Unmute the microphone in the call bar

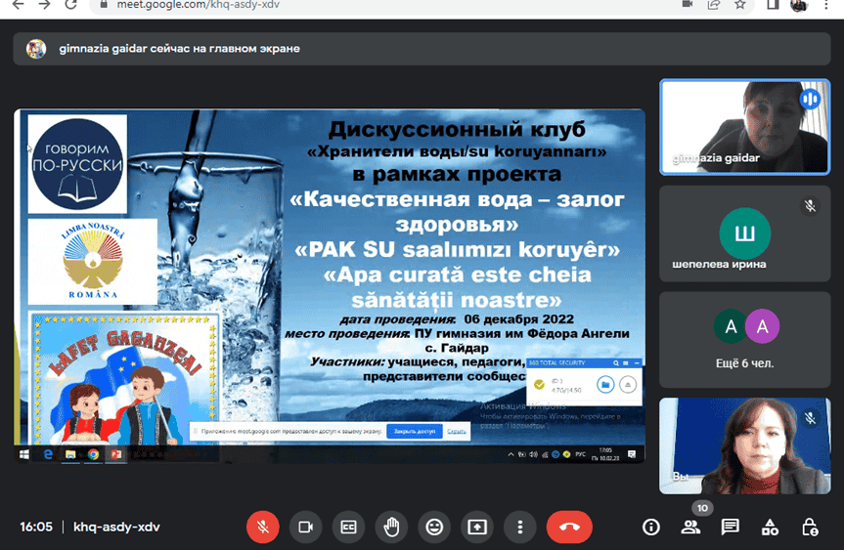click(262, 527)
